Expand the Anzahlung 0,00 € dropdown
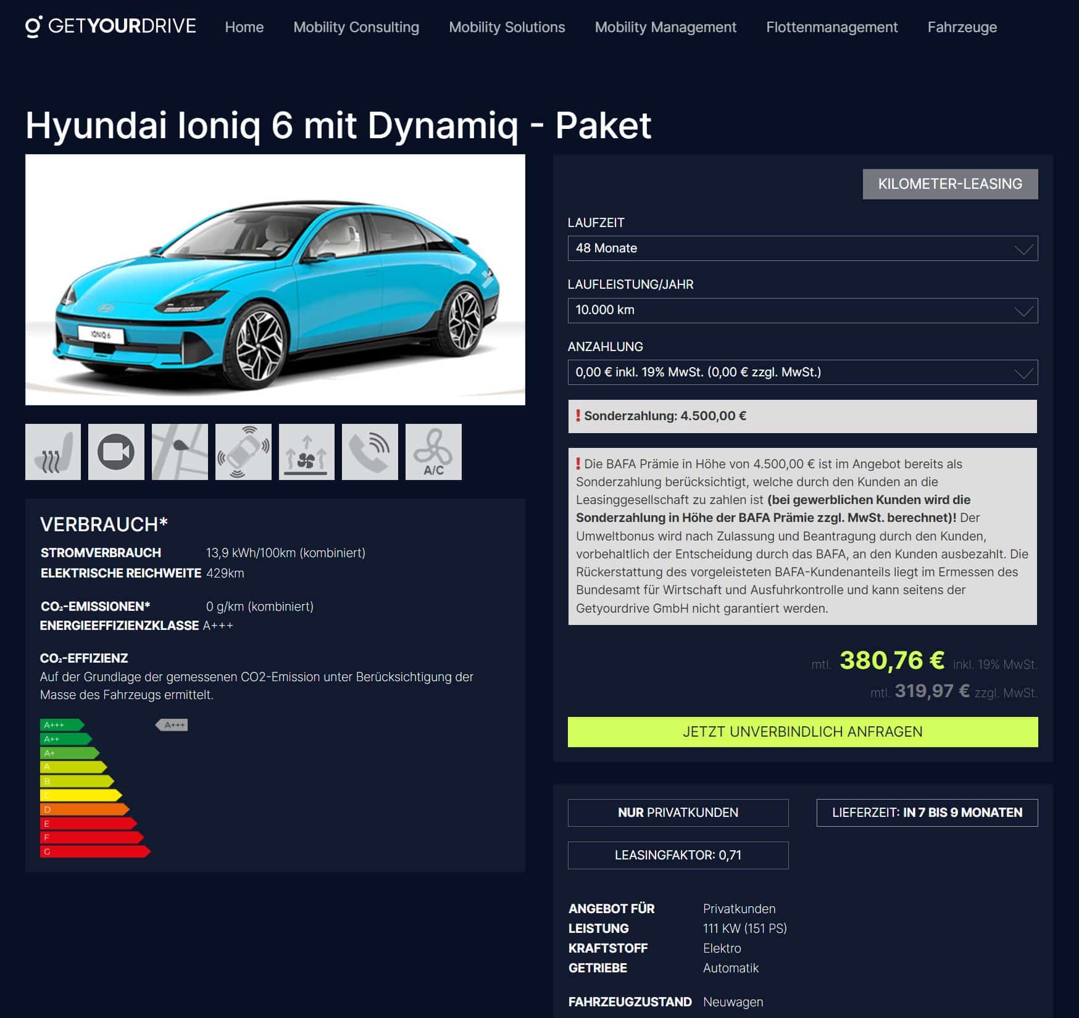1079x1018 pixels. pyautogui.click(x=802, y=372)
